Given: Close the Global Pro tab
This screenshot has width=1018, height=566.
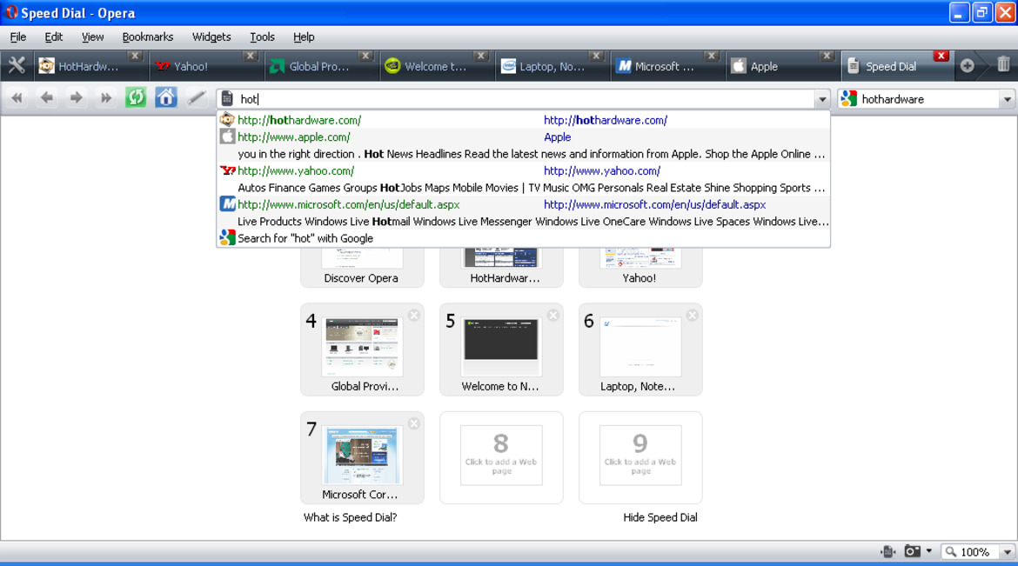Looking at the screenshot, I should tap(365, 56).
